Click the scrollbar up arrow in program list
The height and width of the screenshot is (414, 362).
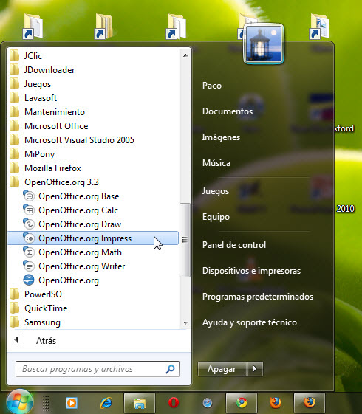click(185, 55)
